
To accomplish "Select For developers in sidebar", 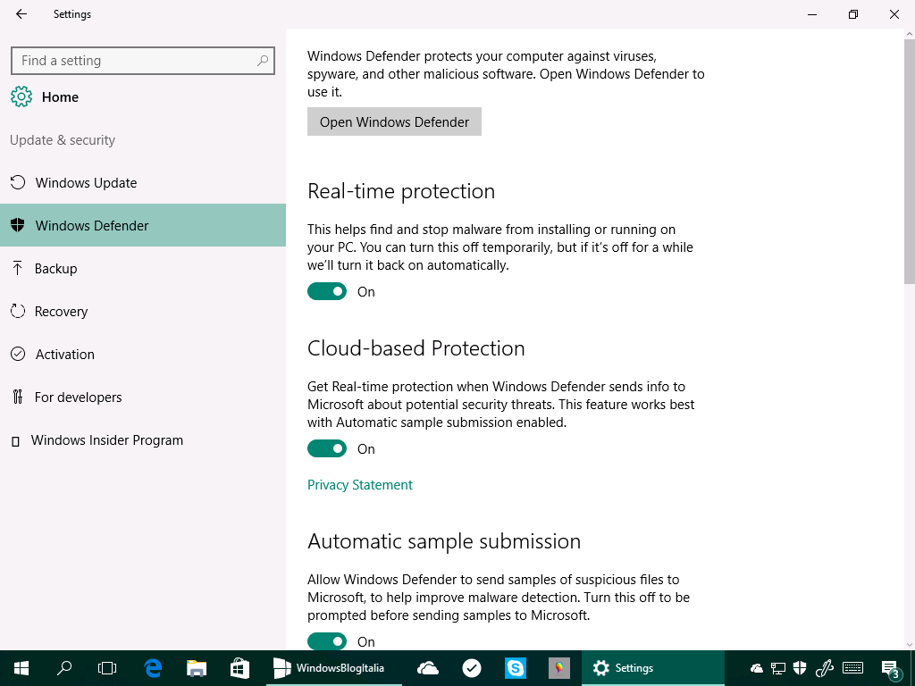I will click(143, 397).
